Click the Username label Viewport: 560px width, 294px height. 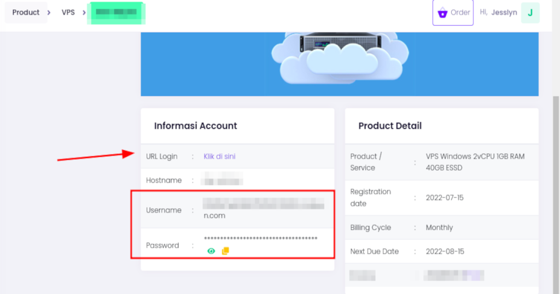[164, 210]
